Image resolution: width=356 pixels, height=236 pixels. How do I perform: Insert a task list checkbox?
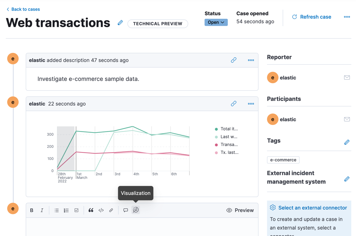coord(76,210)
